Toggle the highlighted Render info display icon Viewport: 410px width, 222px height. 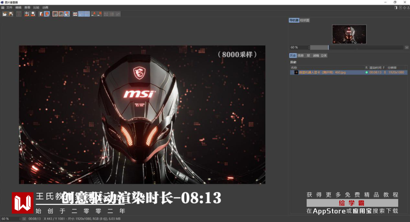click(47, 14)
